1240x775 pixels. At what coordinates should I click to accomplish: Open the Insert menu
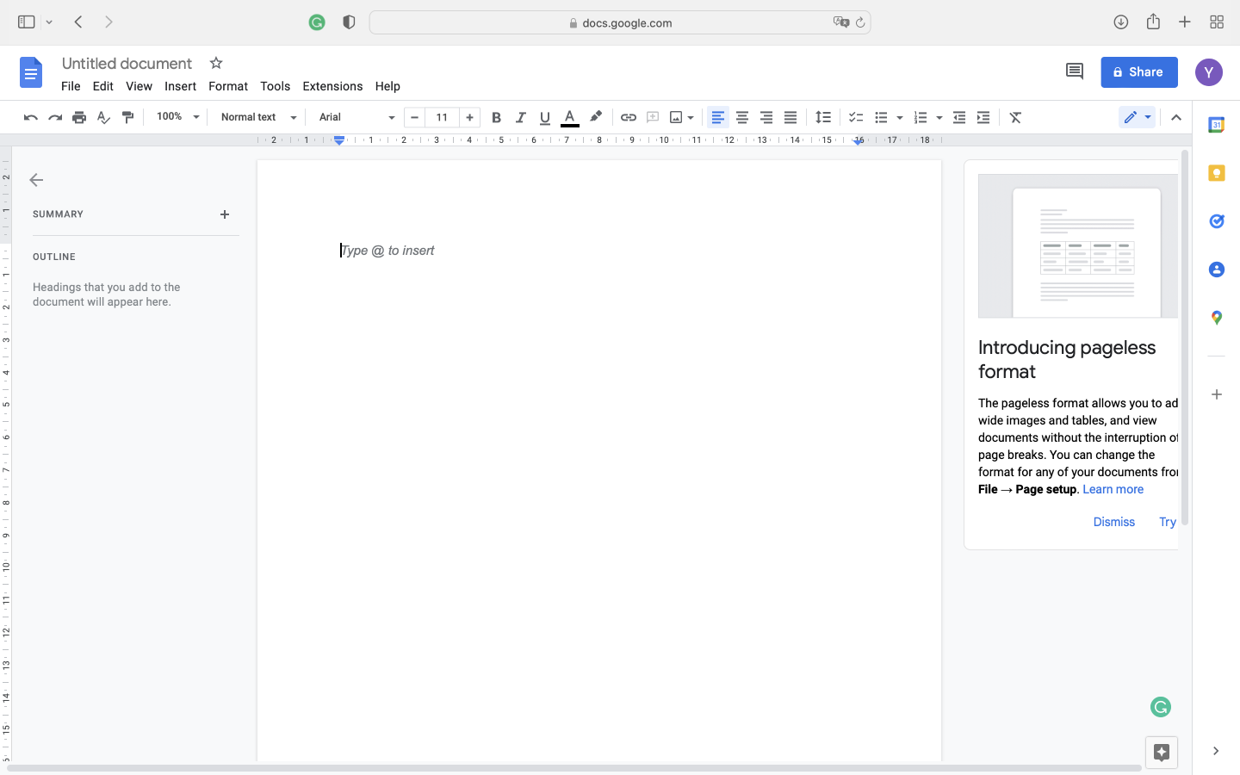point(180,86)
